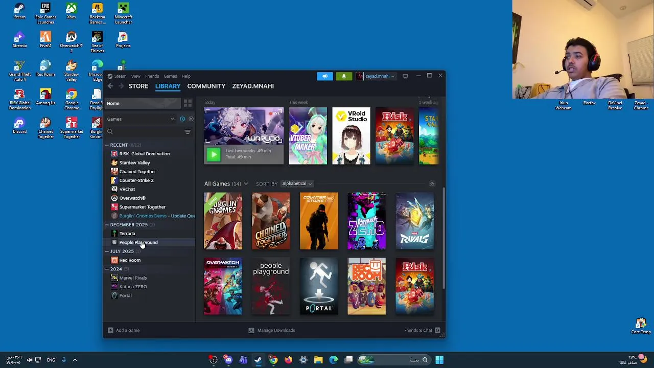Open the VRoid Studio cover
This screenshot has height=368, width=654.
tap(351, 136)
